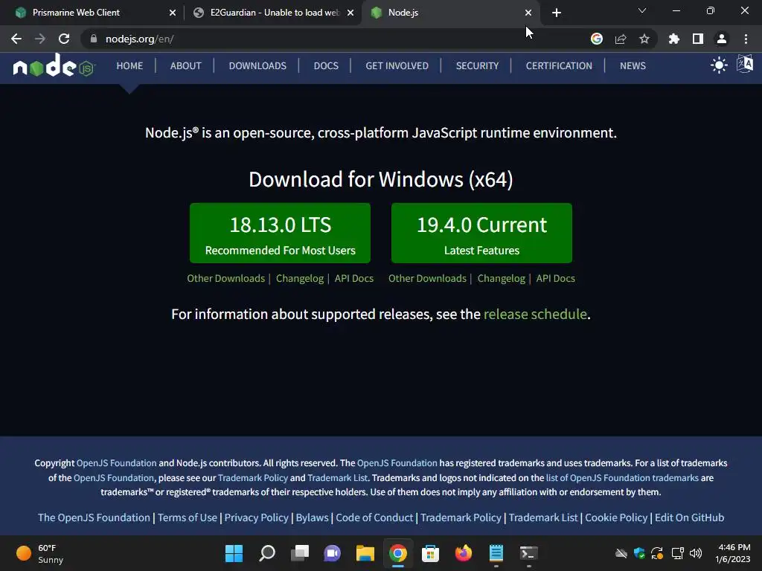Switch to the E2Guardian tab
762x571 pixels.
(274, 13)
